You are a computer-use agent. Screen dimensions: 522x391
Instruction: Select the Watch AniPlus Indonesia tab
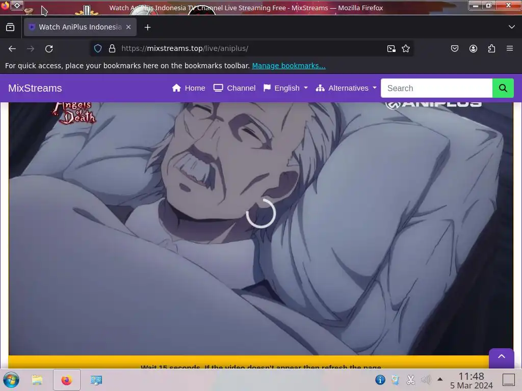coord(80,27)
